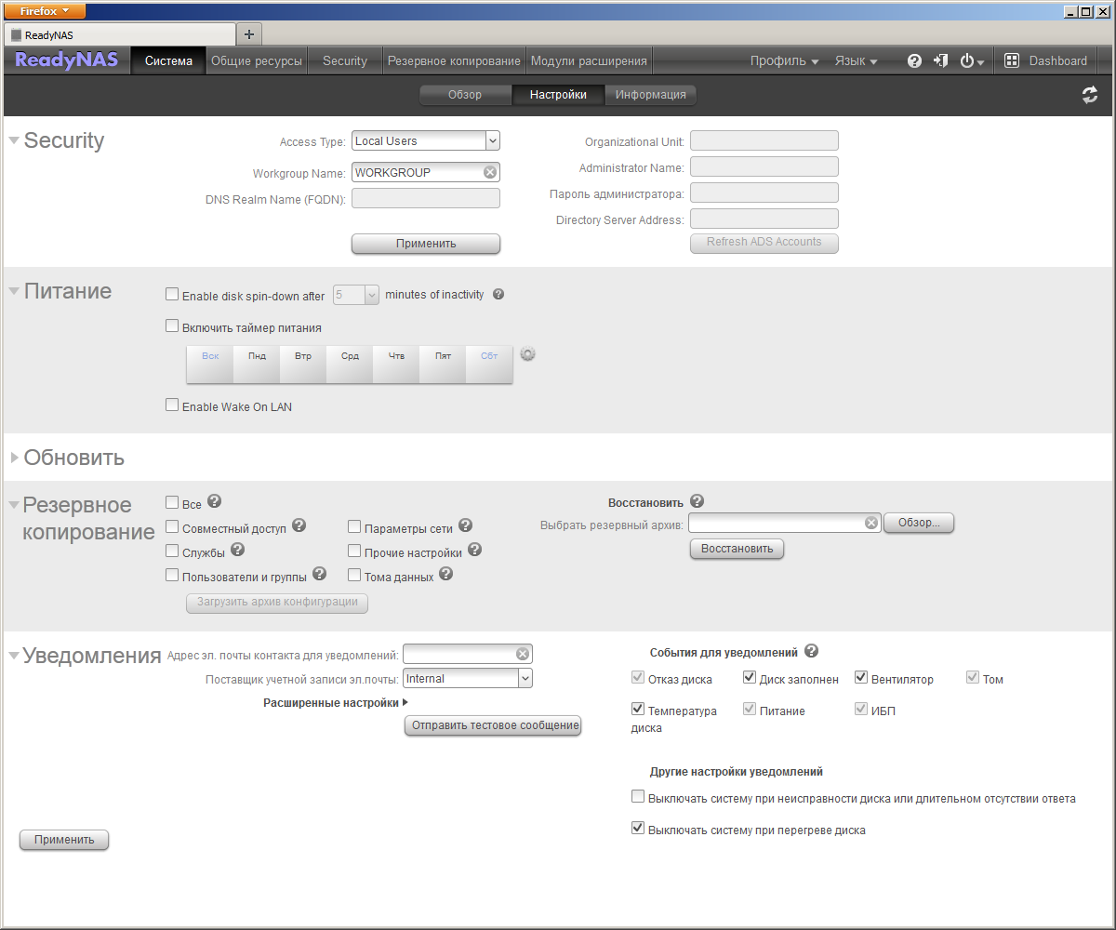Open Резервное копирование top tab

click(x=454, y=60)
